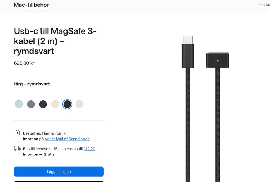The height and width of the screenshot is (182, 270).
Task: Select the beige starlight color swatch
Action: 55,104
